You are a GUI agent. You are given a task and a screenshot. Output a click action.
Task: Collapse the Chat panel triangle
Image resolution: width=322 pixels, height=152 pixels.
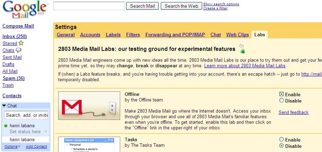(x=4, y=106)
